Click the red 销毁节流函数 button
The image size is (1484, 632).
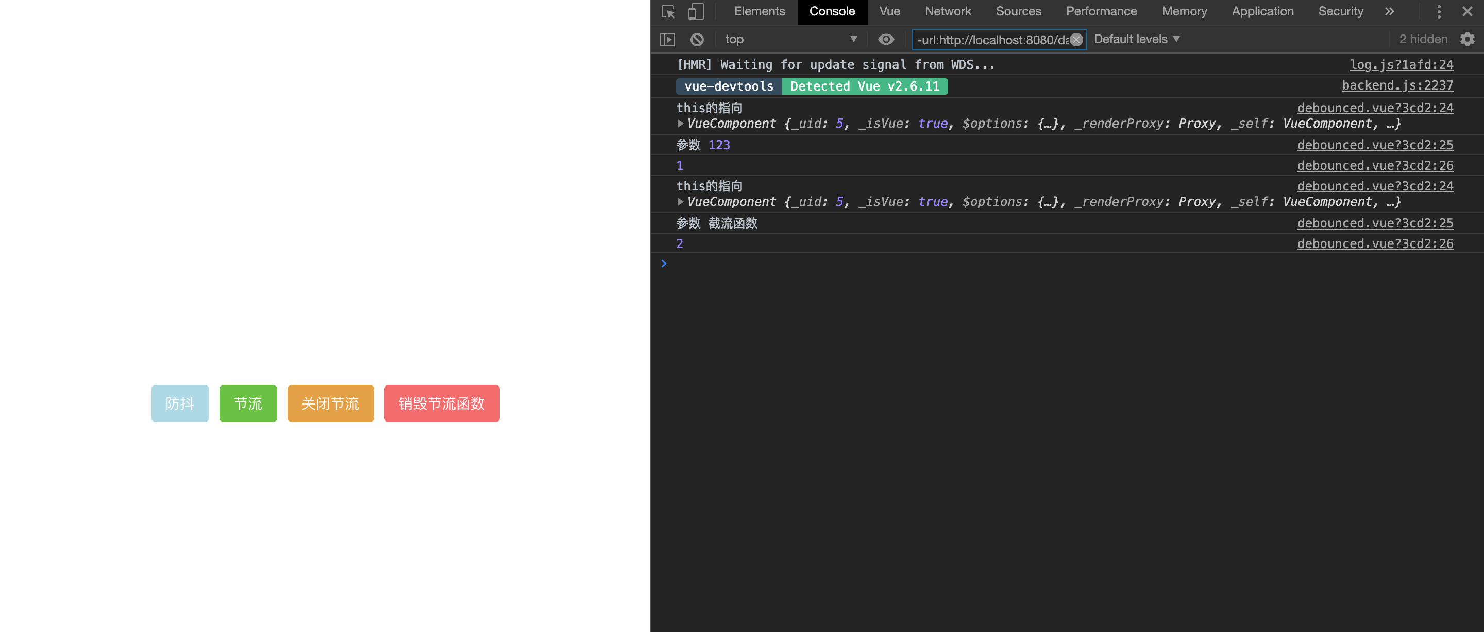(x=441, y=403)
